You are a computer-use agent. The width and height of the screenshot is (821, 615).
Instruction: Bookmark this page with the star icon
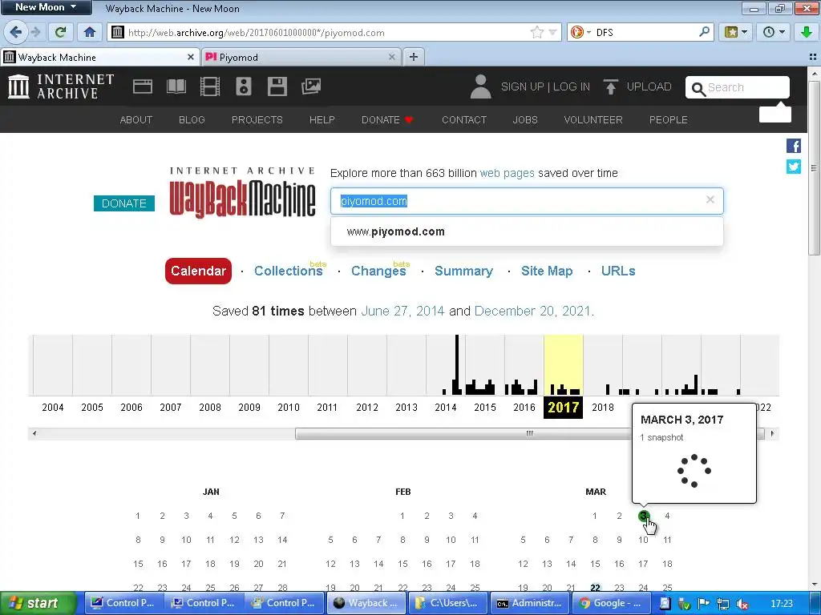(x=536, y=32)
